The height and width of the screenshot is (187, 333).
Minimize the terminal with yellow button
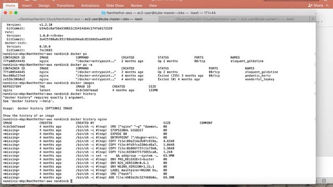point(10,12)
